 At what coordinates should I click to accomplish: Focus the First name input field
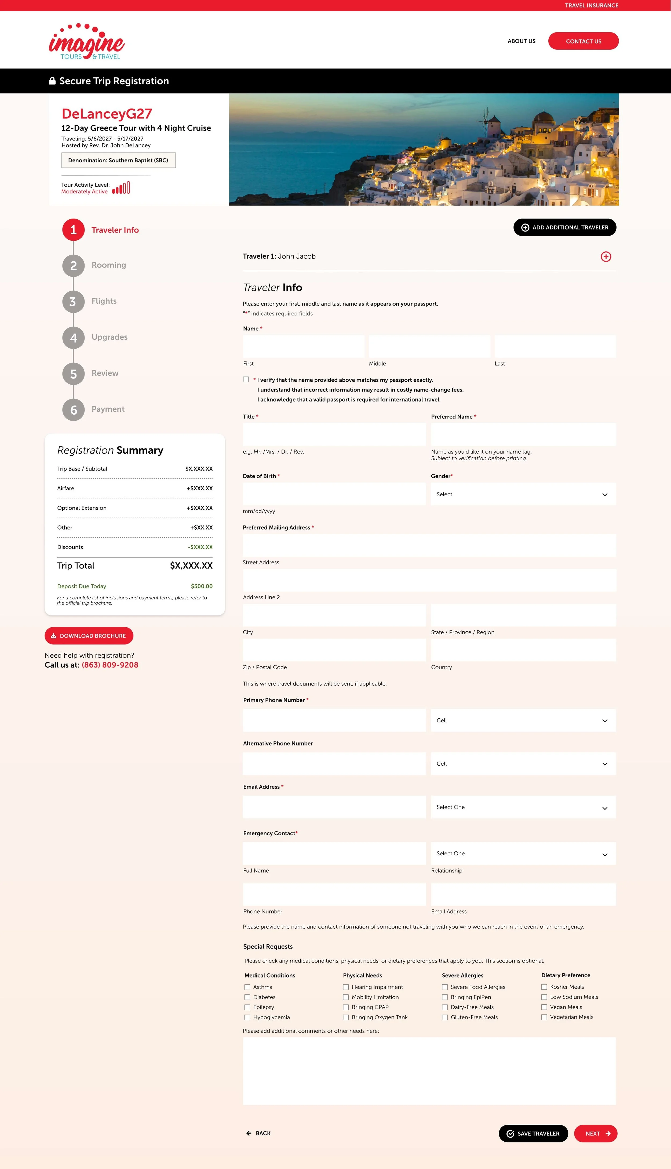tap(304, 346)
